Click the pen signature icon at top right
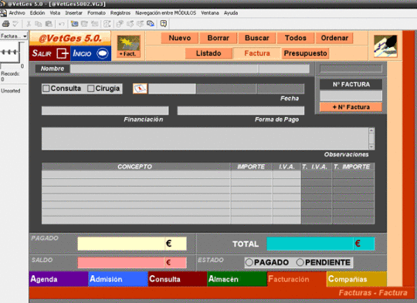Screen dimensions: 417x303 (385, 46)
